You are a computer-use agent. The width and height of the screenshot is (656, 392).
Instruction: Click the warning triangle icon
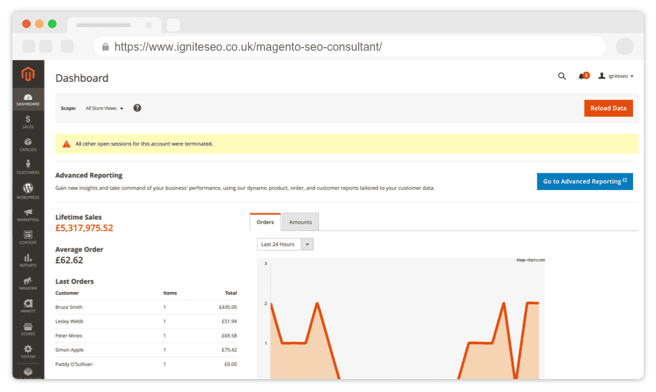click(x=66, y=144)
